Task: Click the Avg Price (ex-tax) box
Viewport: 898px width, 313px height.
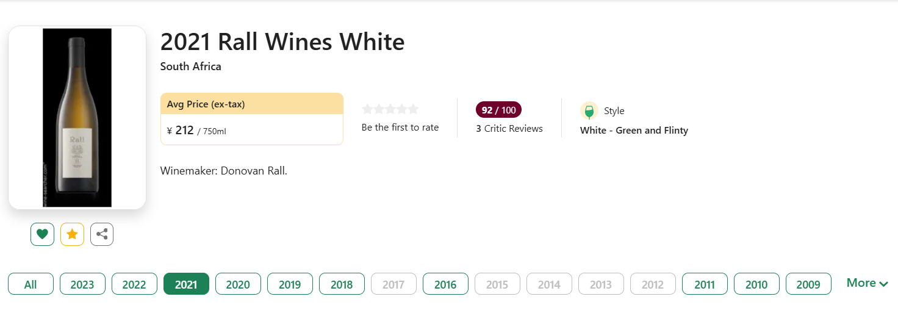Action: tap(251, 119)
